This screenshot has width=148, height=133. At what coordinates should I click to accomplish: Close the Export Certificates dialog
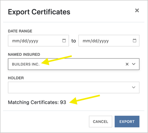pyautogui.click(x=137, y=10)
